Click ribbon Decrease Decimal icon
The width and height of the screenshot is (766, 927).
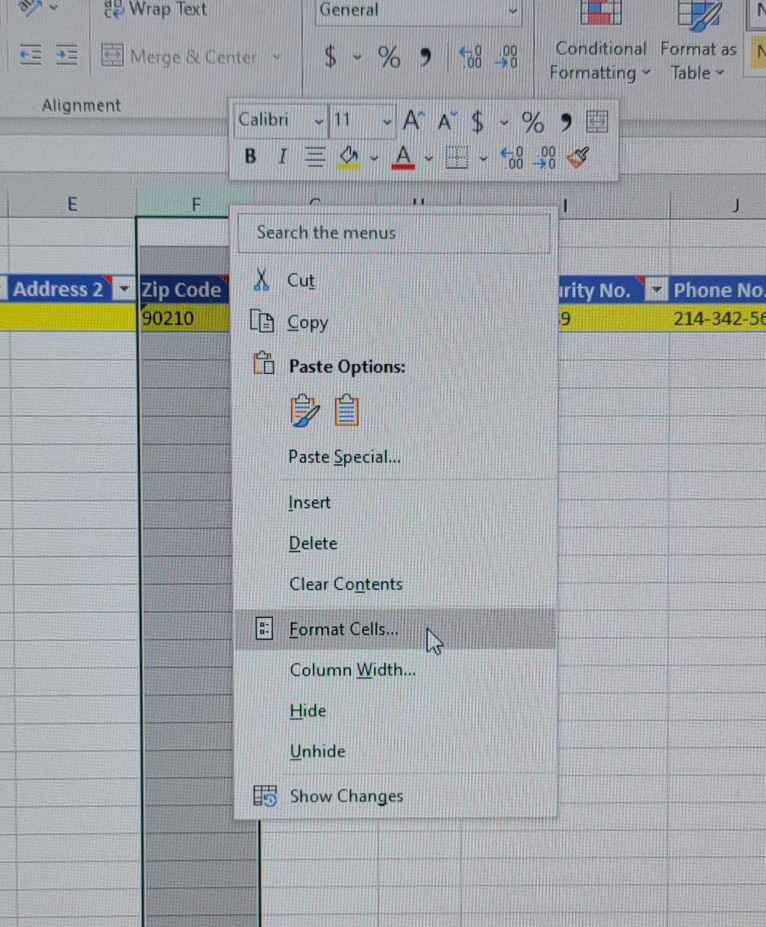[x=506, y=57]
